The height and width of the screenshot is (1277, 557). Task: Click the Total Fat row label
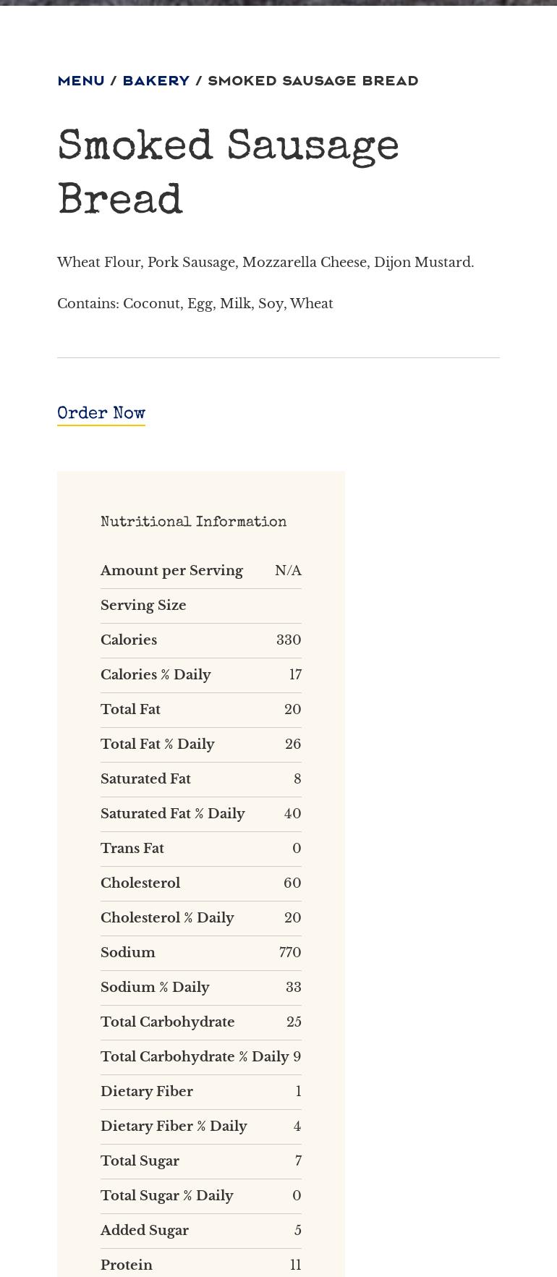(x=130, y=710)
